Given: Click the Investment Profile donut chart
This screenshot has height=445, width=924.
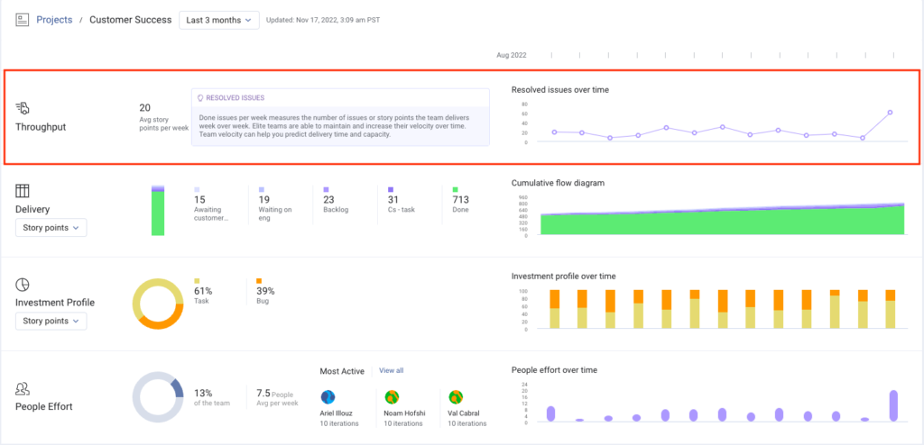Looking at the screenshot, I should point(158,304).
